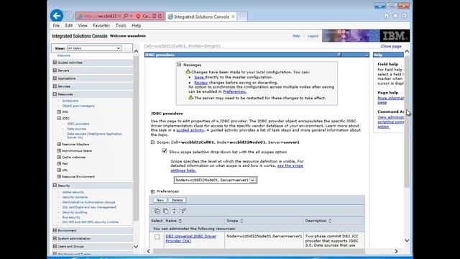The image size is (460, 259).
Task: Open the Favorites menu
Action: (x=101, y=26)
